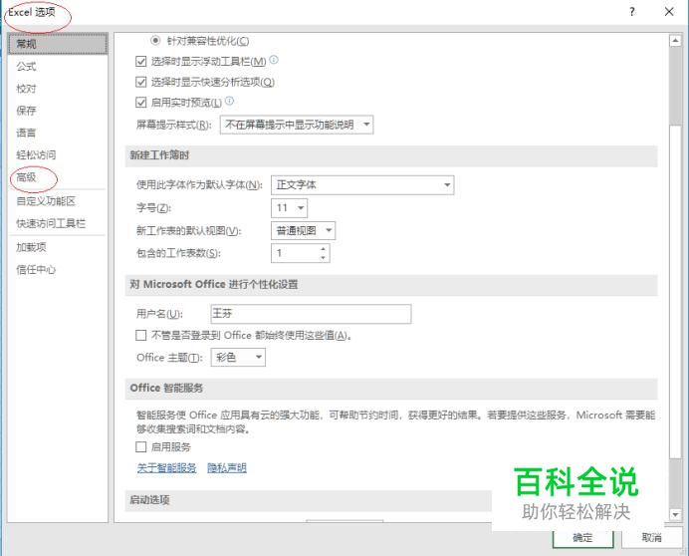Open 关于智能服务 link

click(x=166, y=467)
